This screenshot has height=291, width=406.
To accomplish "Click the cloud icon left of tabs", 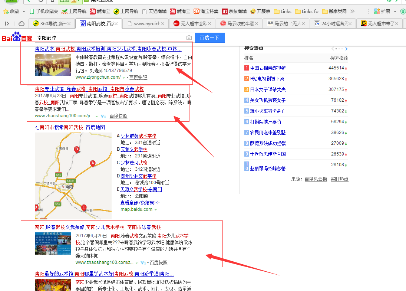I will coord(22,24).
